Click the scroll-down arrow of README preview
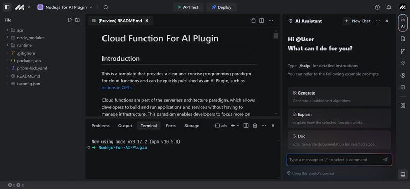 [x=276, y=114]
